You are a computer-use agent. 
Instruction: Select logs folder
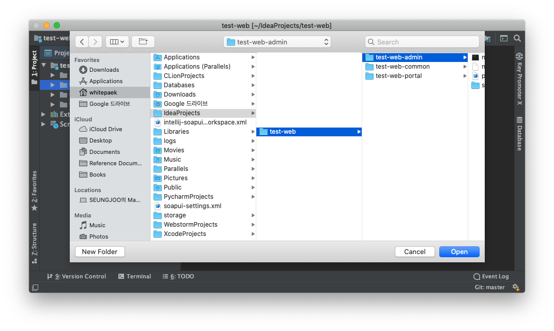click(x=204, y=141)
